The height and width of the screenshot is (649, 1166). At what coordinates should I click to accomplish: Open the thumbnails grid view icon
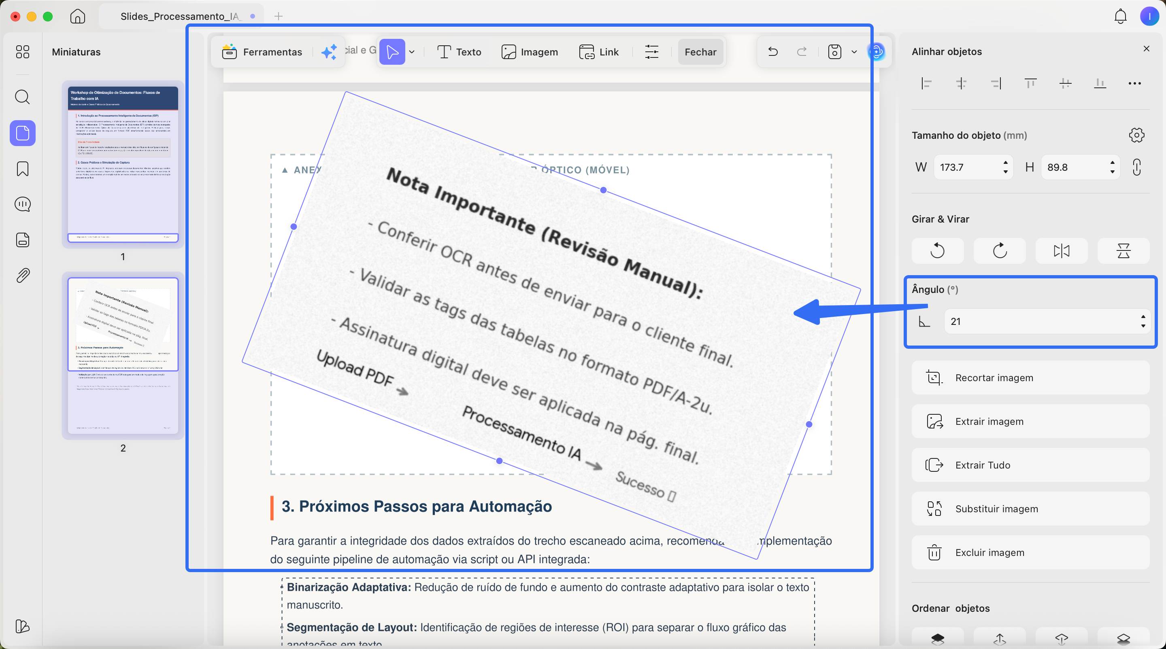click(x=22, y=52)
